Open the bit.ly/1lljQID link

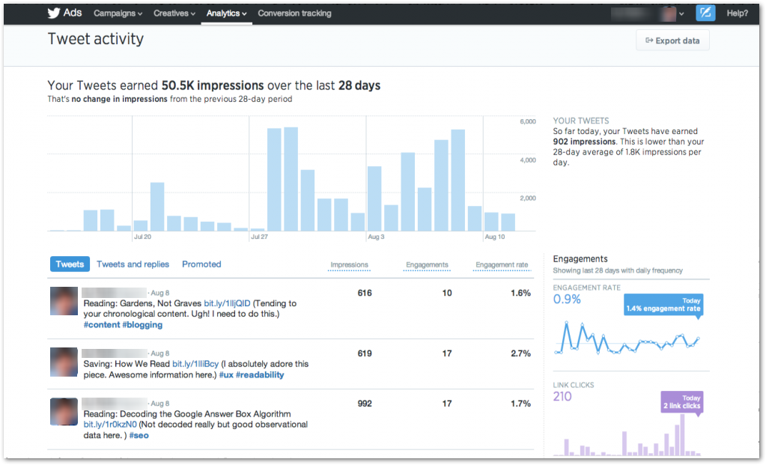click(227, 303)
